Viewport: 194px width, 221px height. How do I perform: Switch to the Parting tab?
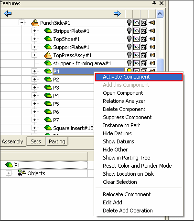click(x=57, y=141)
